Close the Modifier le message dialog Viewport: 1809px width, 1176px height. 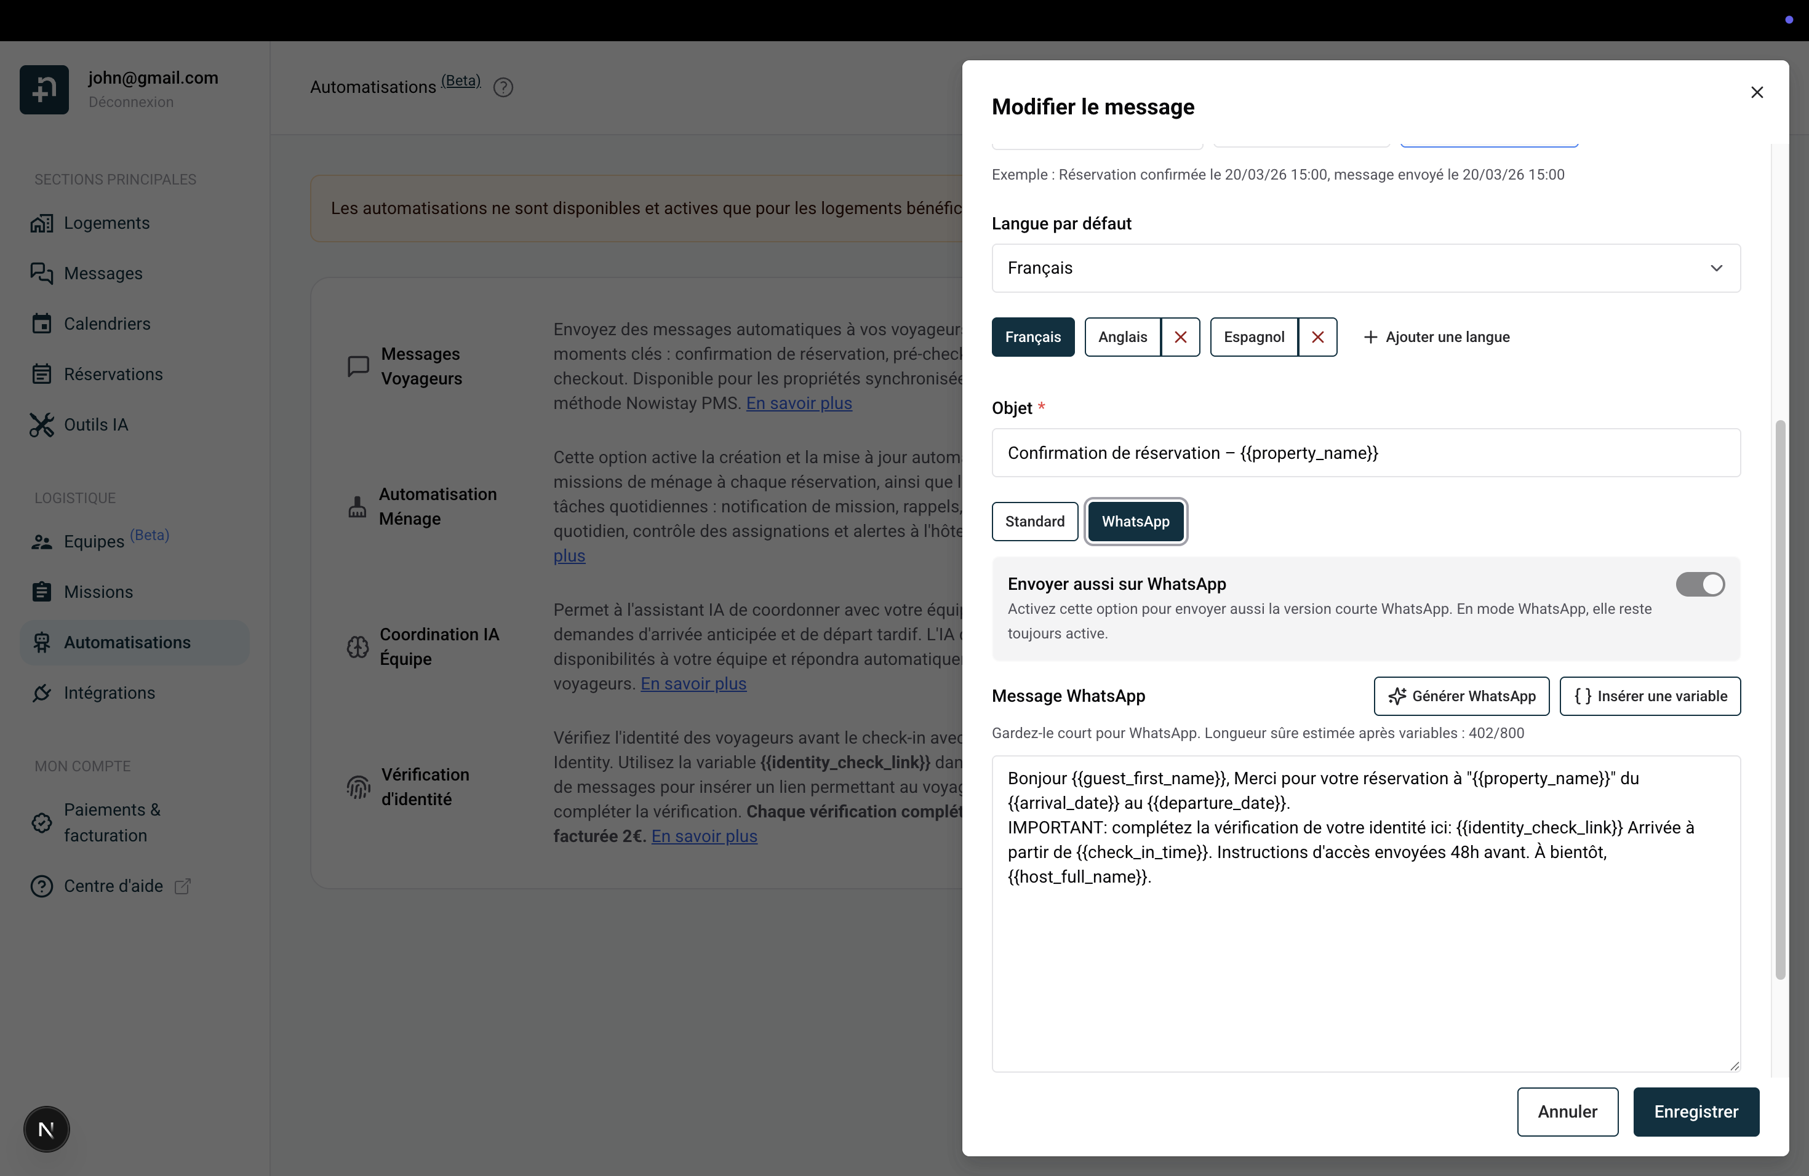pos(1757,92)
